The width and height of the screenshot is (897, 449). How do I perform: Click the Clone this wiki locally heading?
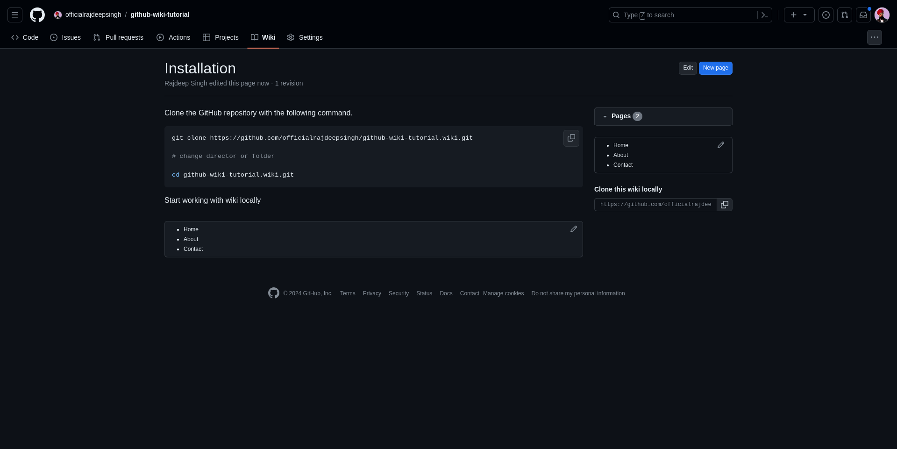click(628, 189)
